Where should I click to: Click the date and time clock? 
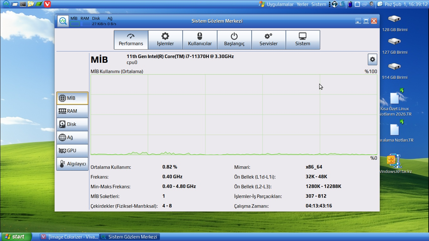pos(406,4)
